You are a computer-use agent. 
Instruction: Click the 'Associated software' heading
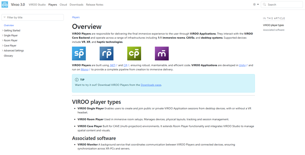[x=94, y=138]
